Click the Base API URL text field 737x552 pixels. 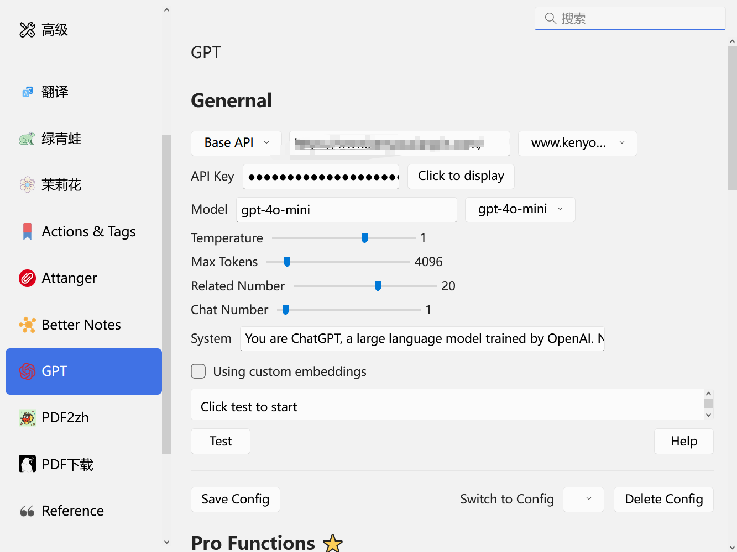click(x=400, y=144)
